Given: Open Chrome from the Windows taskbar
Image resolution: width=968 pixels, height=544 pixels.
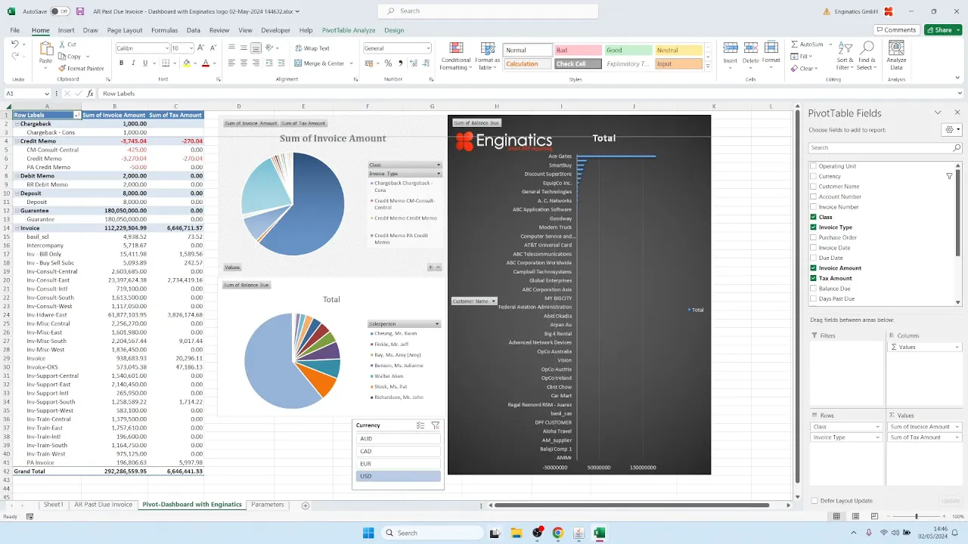Looking at the screenshot, I should click(x=557, y=533).
